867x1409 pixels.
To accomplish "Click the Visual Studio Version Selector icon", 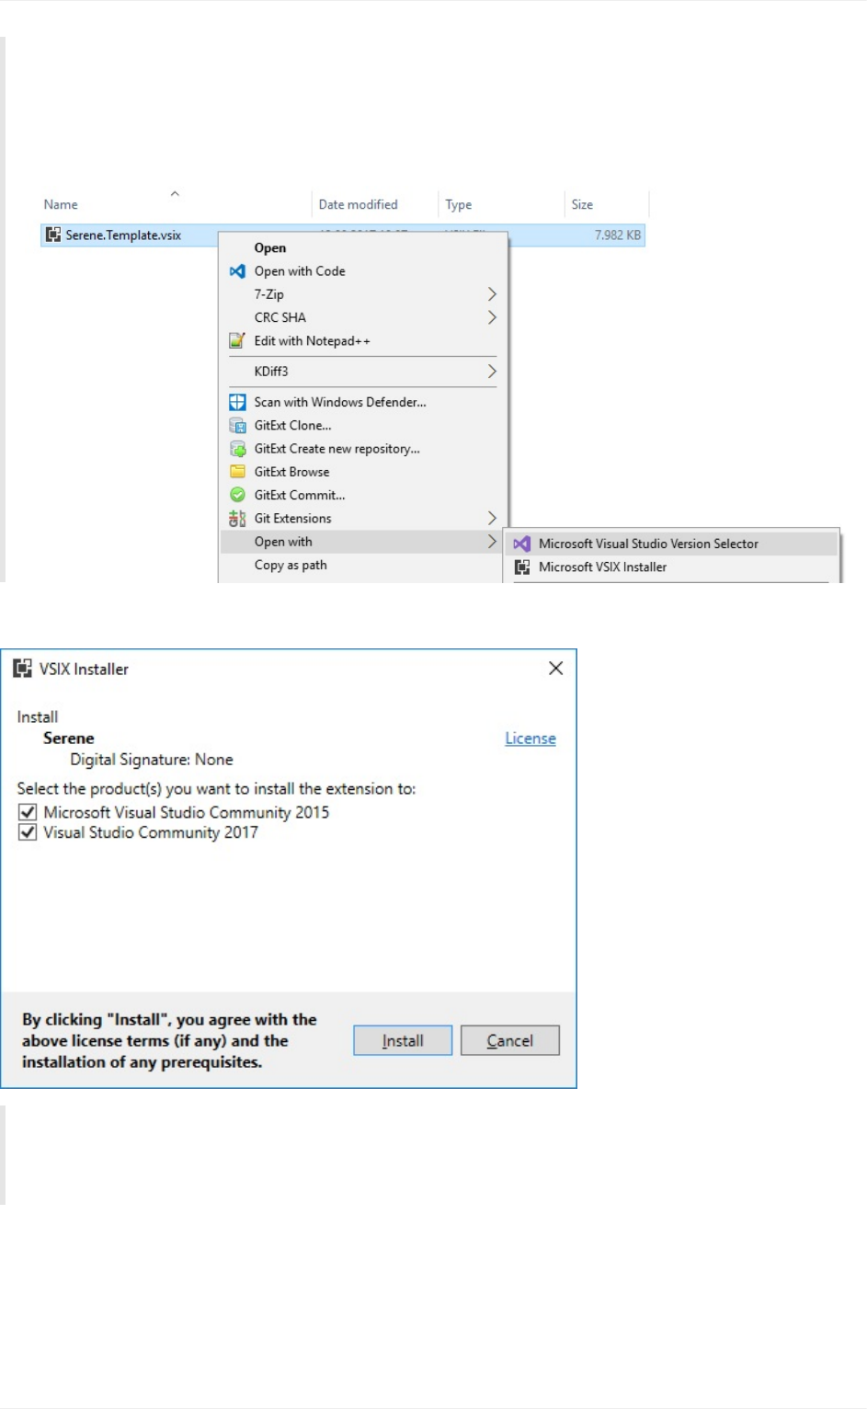I will pos(522,544).
